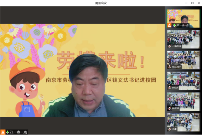Click the muted mic icon on the thumbnail directly below snow
202x135 pixels.
coord(170,108)
